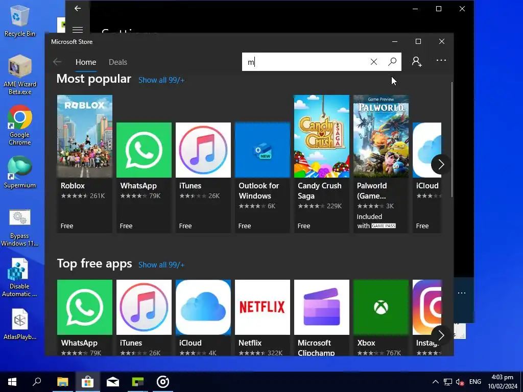The height and width of the screenshot is (392, 523).
Task: Click the Microsoft Store back arrow
Action: tap(57, 62)
